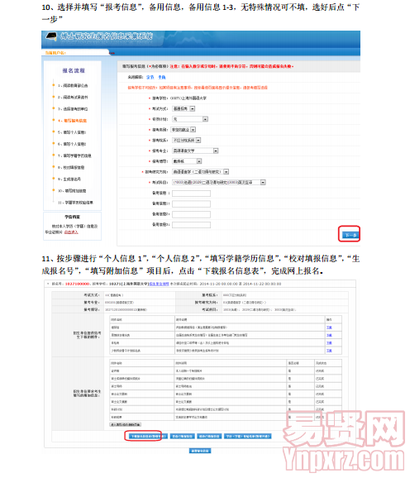
Task: Open sidebar step 3 选择报考的单位
Action: click(x=73, y=109)
